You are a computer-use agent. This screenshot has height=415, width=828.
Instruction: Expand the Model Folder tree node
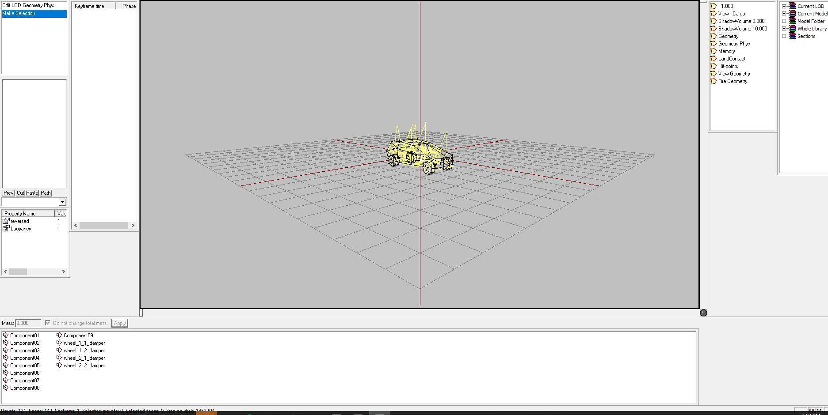pyautogui.click(x=784, y=21)
